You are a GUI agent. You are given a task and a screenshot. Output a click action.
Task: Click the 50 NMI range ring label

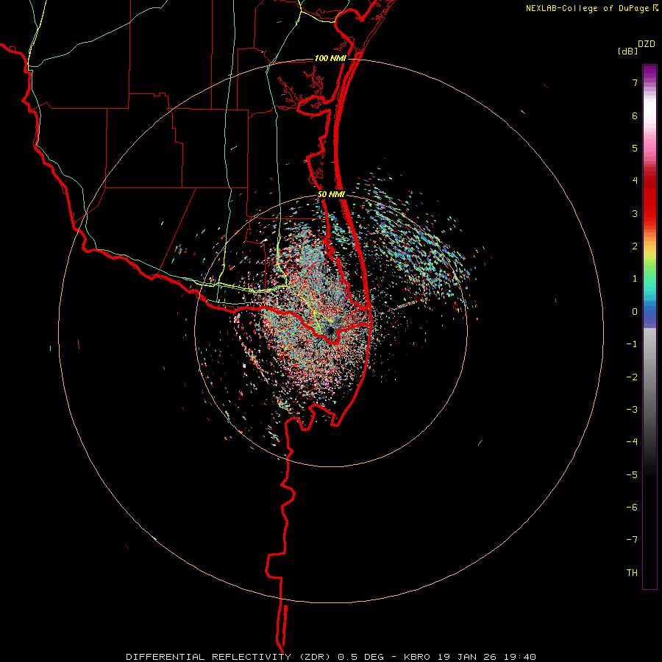click(331, 194)
